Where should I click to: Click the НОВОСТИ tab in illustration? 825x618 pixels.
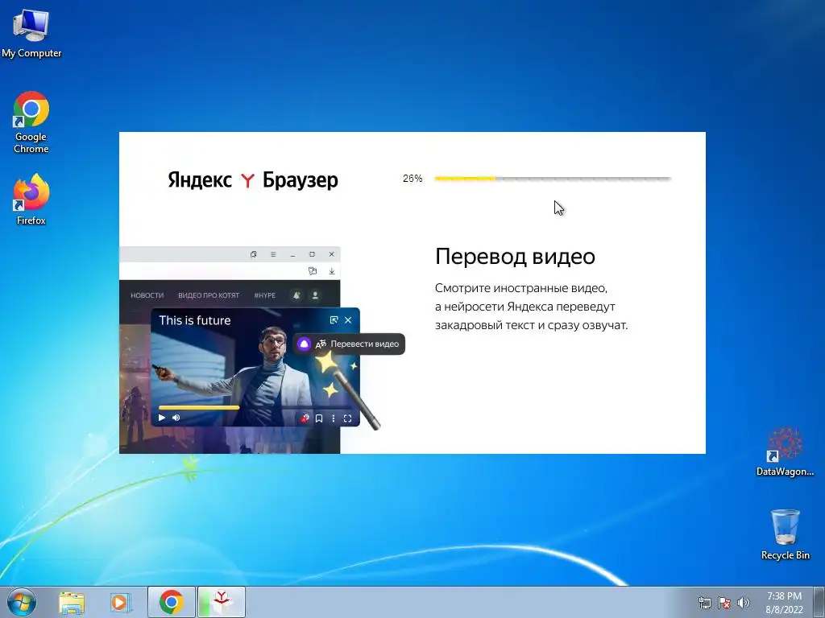(147, 295)
